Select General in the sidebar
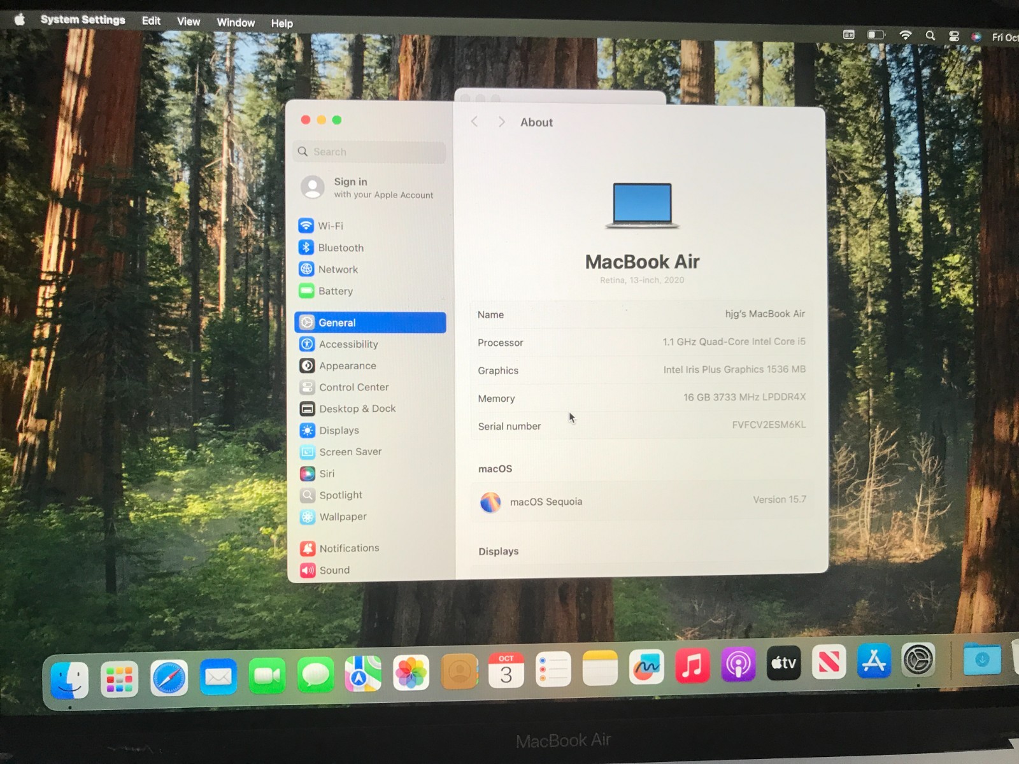 tap(370, 323)
